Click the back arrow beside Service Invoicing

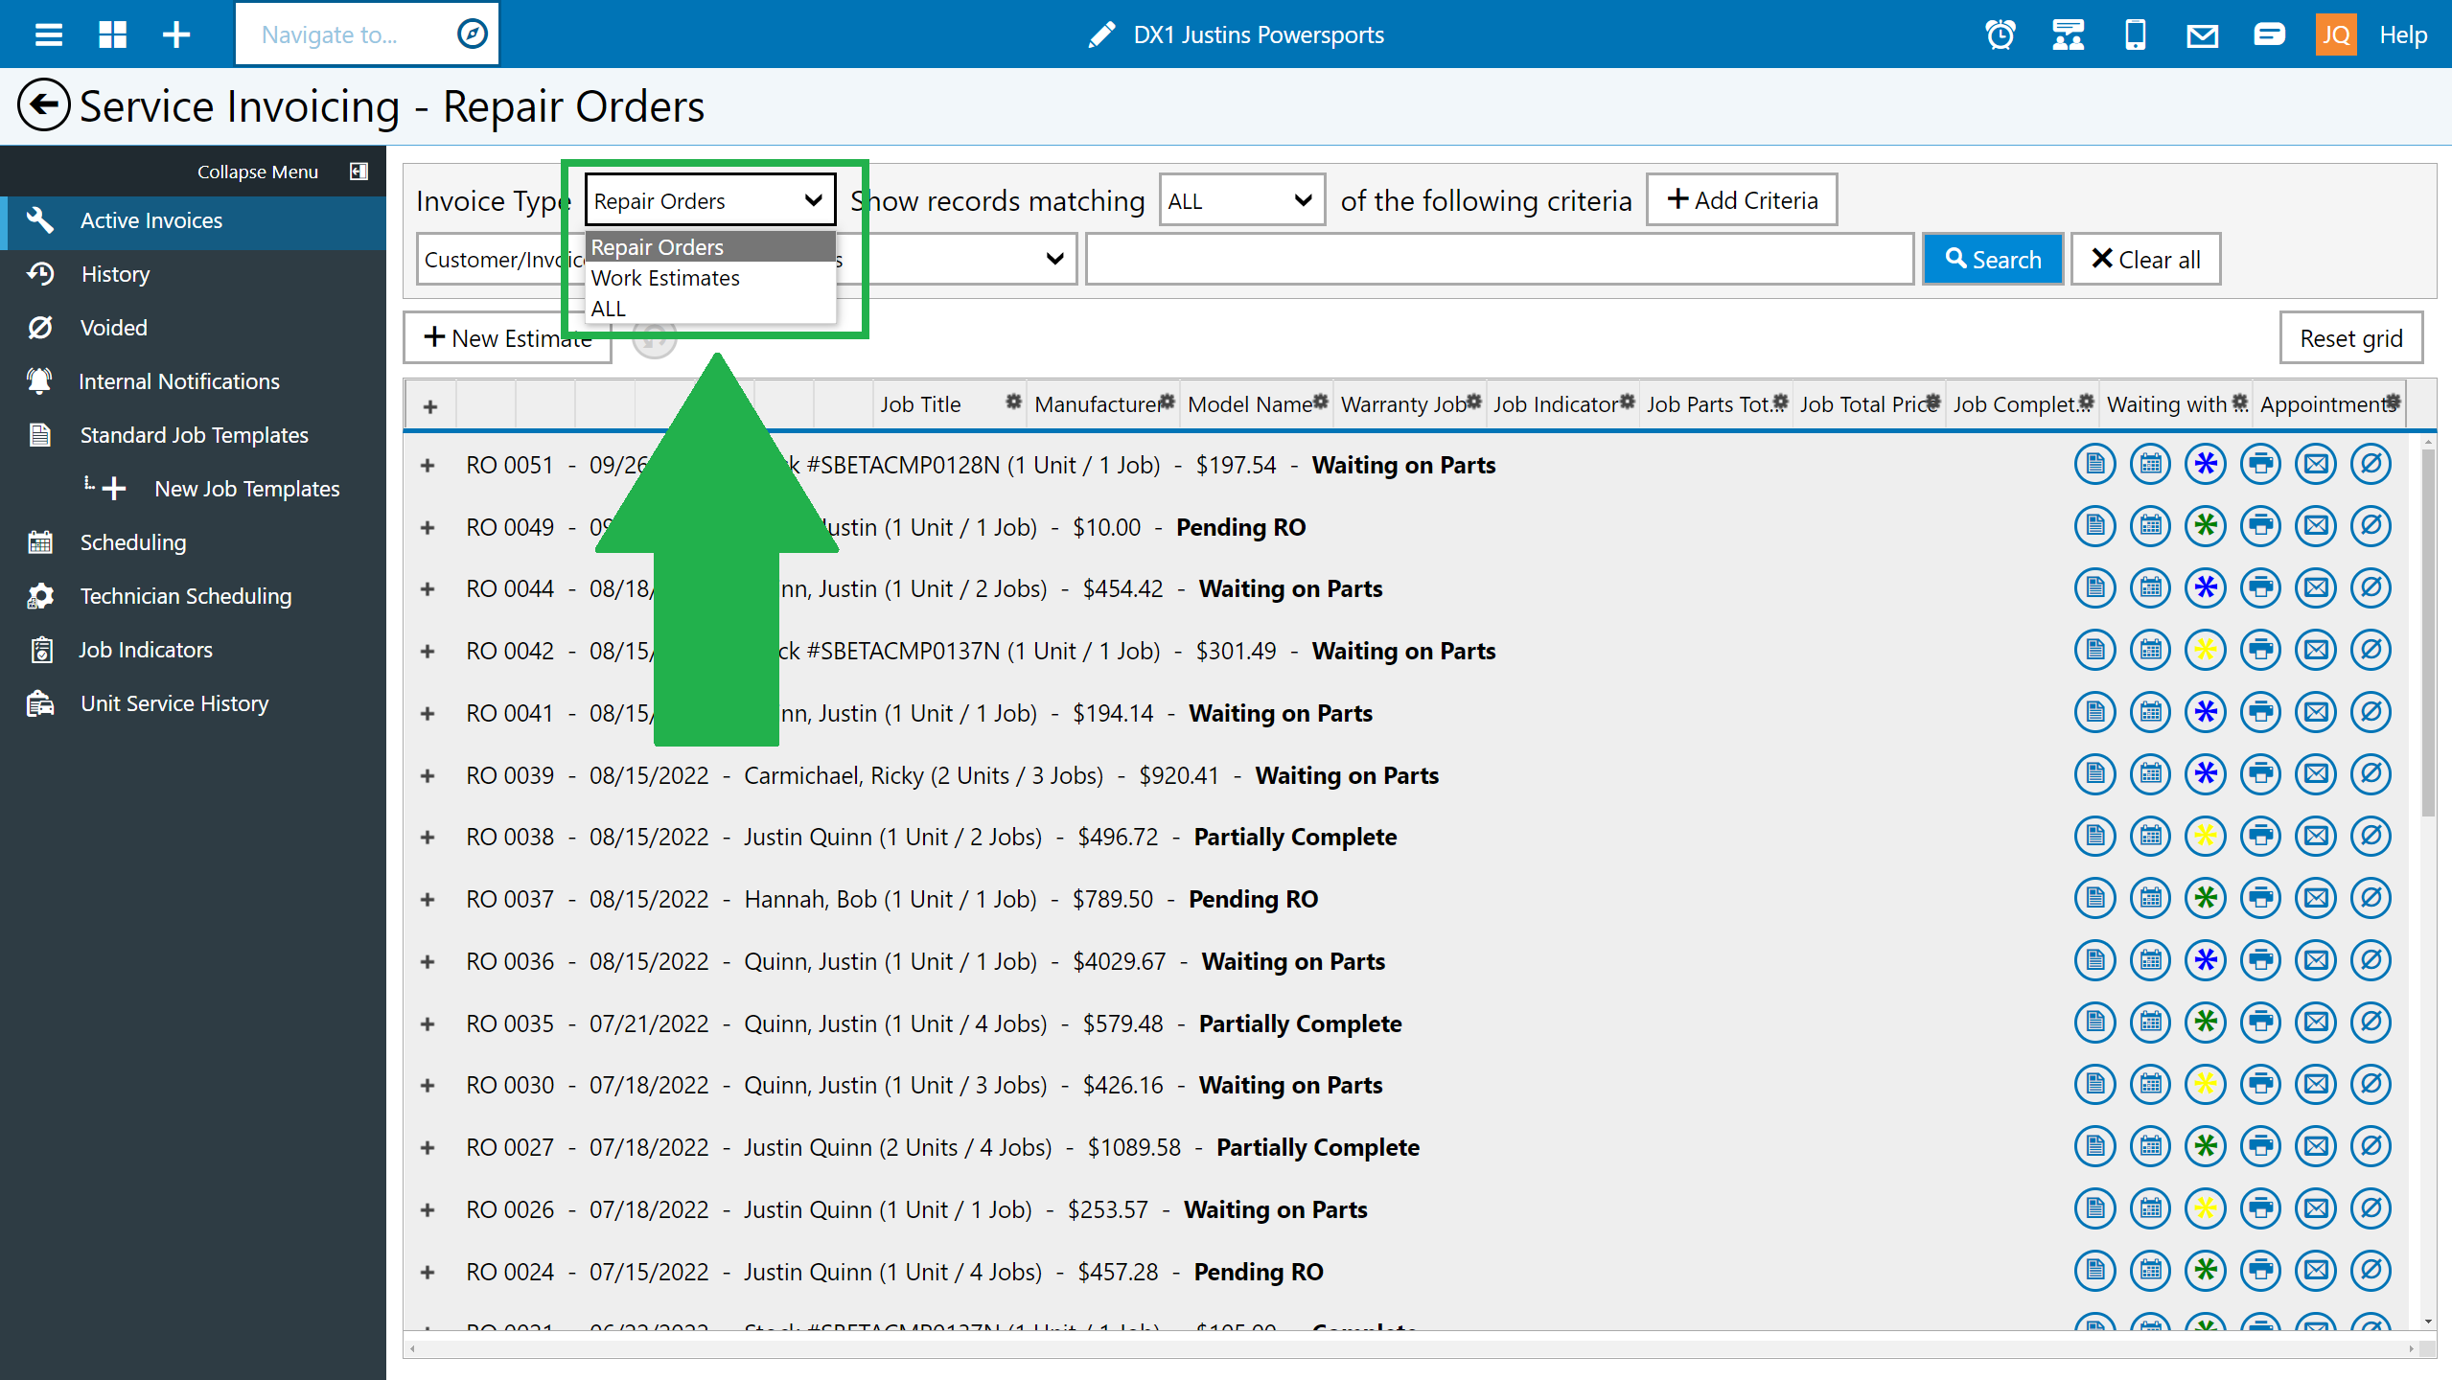coord(43,105)
